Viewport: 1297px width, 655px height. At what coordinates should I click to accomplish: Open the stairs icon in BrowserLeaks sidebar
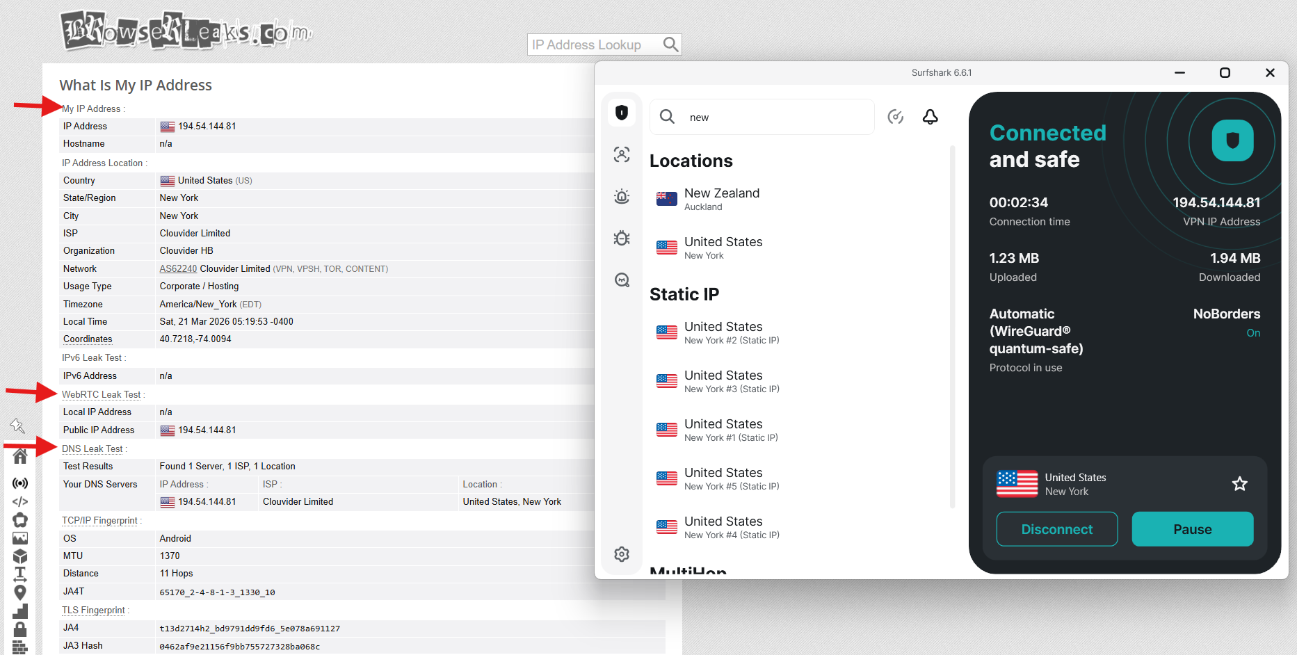coord(20,611)
